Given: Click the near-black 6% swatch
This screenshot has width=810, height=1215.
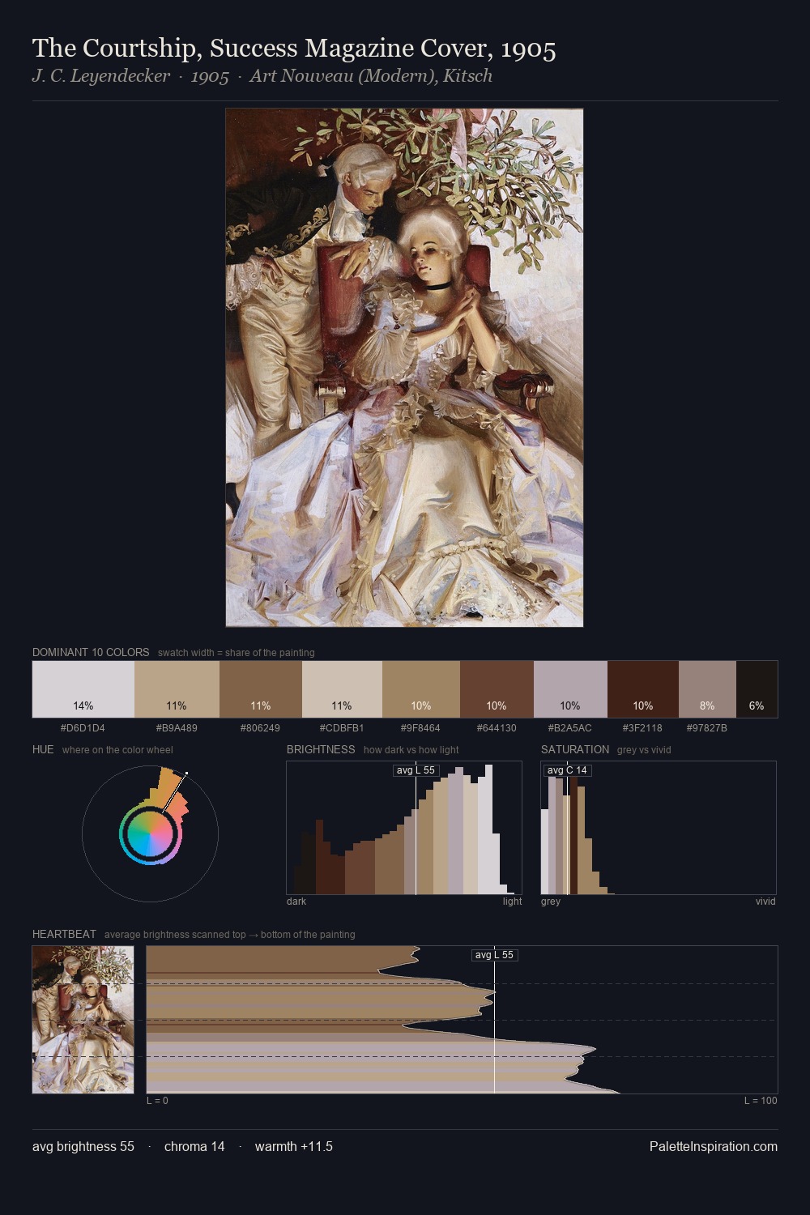Looking at the screenshot, I should point(757,689).
